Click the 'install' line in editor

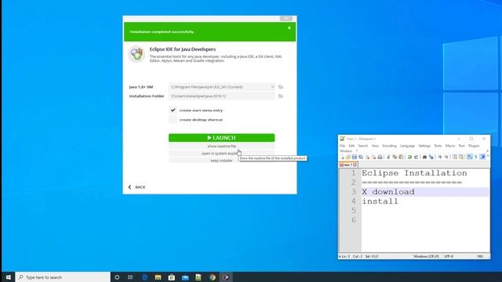(380, 201)
